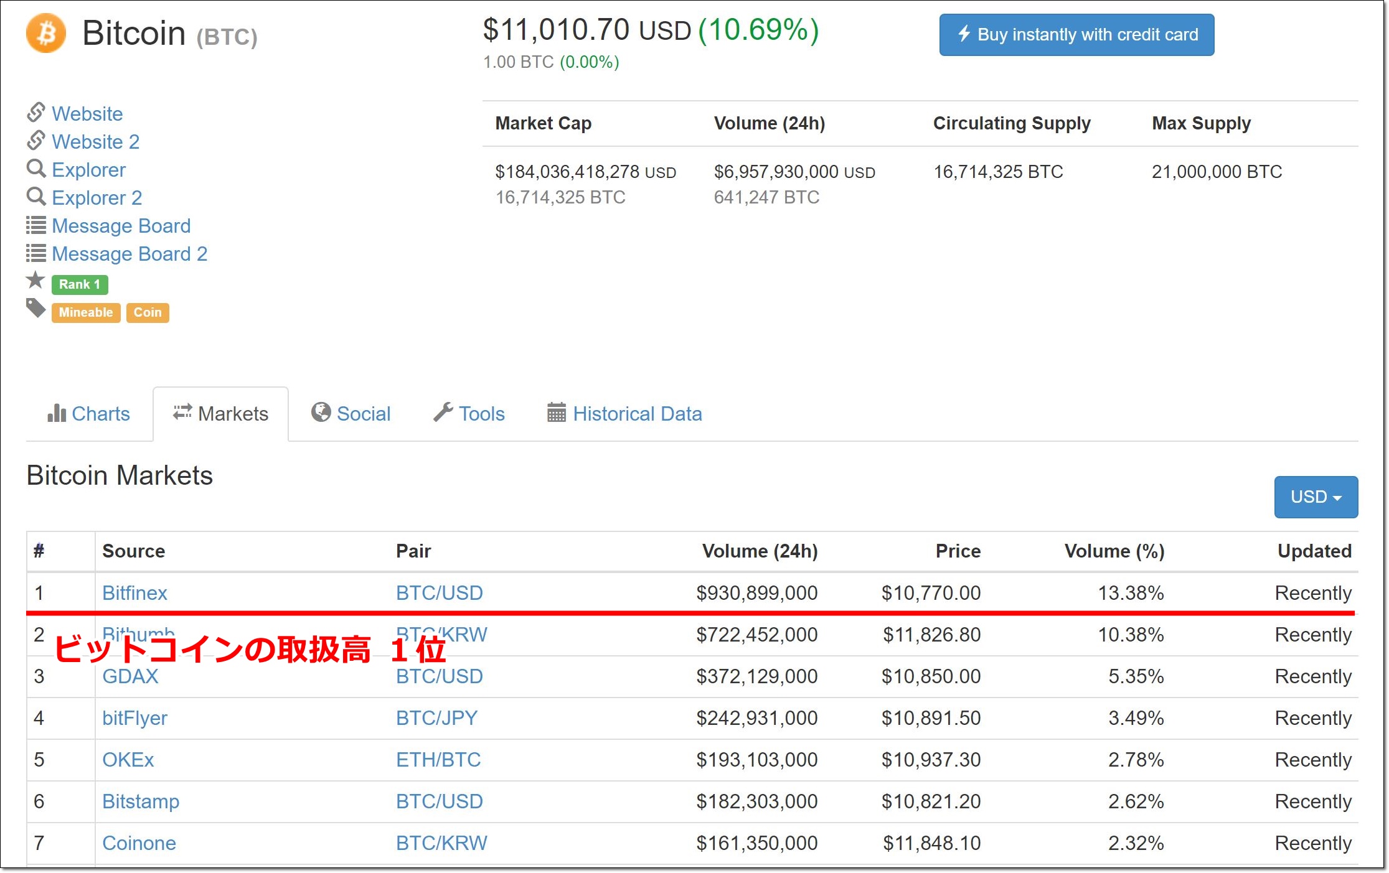
Task: Open the Website link
Action: coord(87,114)
